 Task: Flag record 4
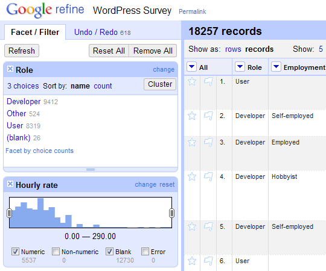coord(208,177)
